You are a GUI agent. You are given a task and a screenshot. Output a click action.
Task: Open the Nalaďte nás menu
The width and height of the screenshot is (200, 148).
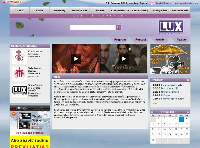click(x=80, y=10)
